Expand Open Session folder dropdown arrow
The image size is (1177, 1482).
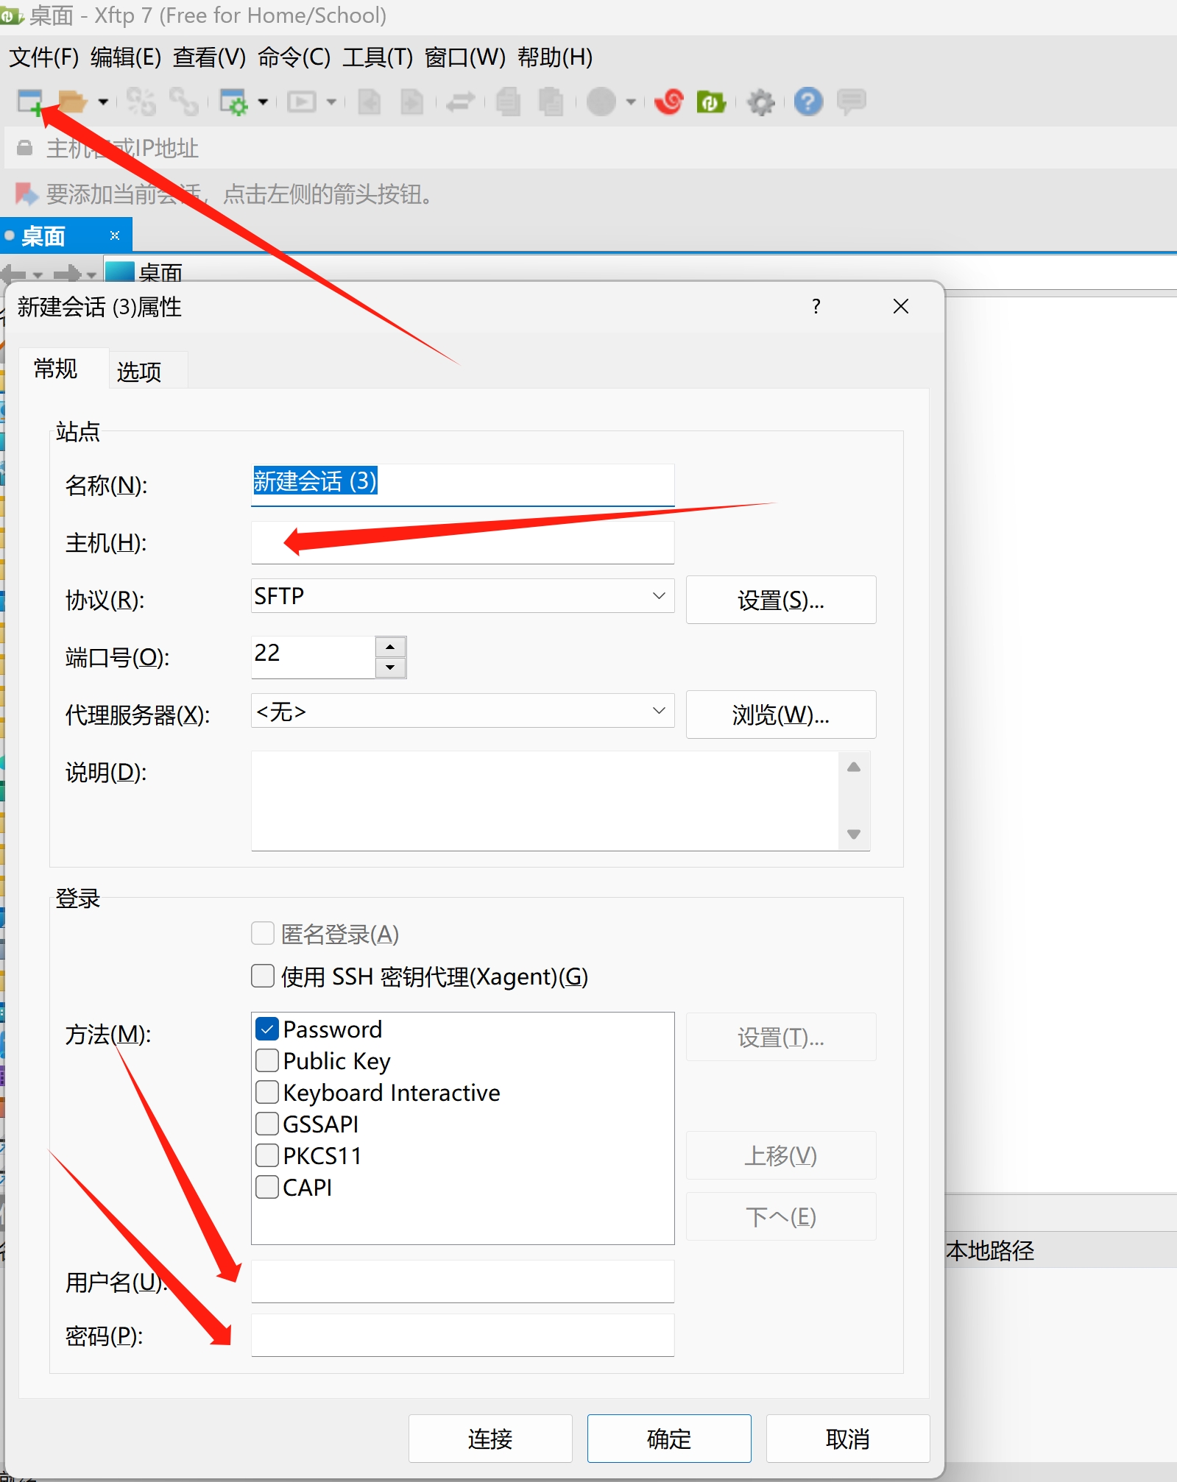[x=103, y=102]
